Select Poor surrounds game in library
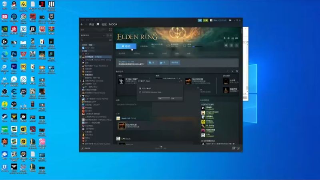The height and width of the screenshot is (180, 320). pos(93,81)
